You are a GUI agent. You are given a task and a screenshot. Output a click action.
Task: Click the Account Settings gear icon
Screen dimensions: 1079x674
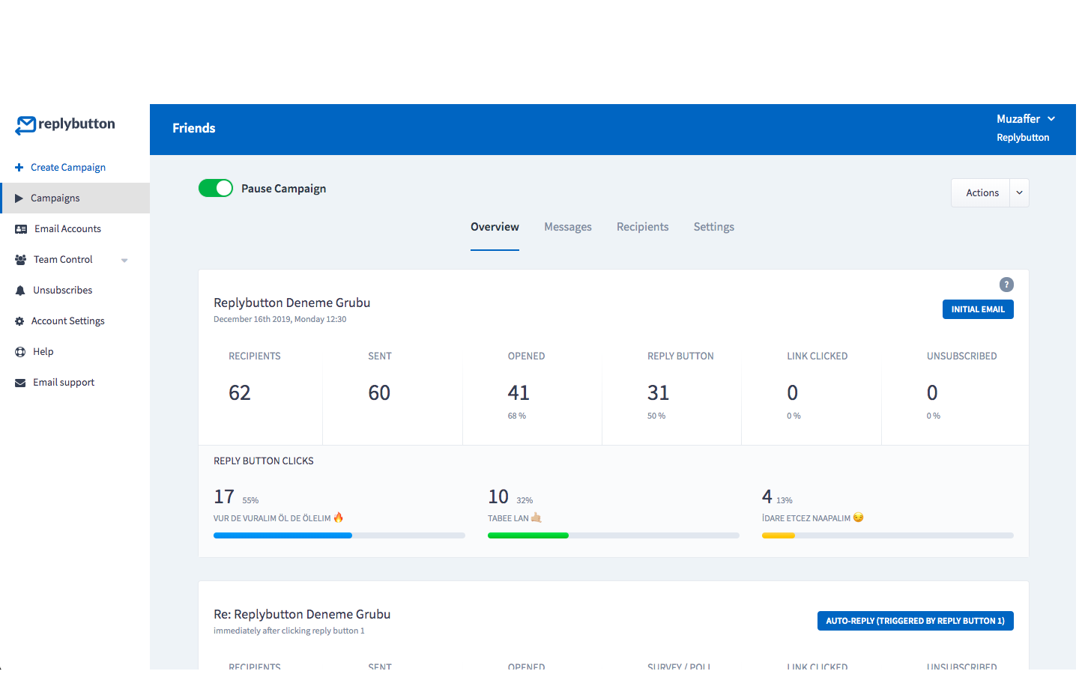pos(19,321)
